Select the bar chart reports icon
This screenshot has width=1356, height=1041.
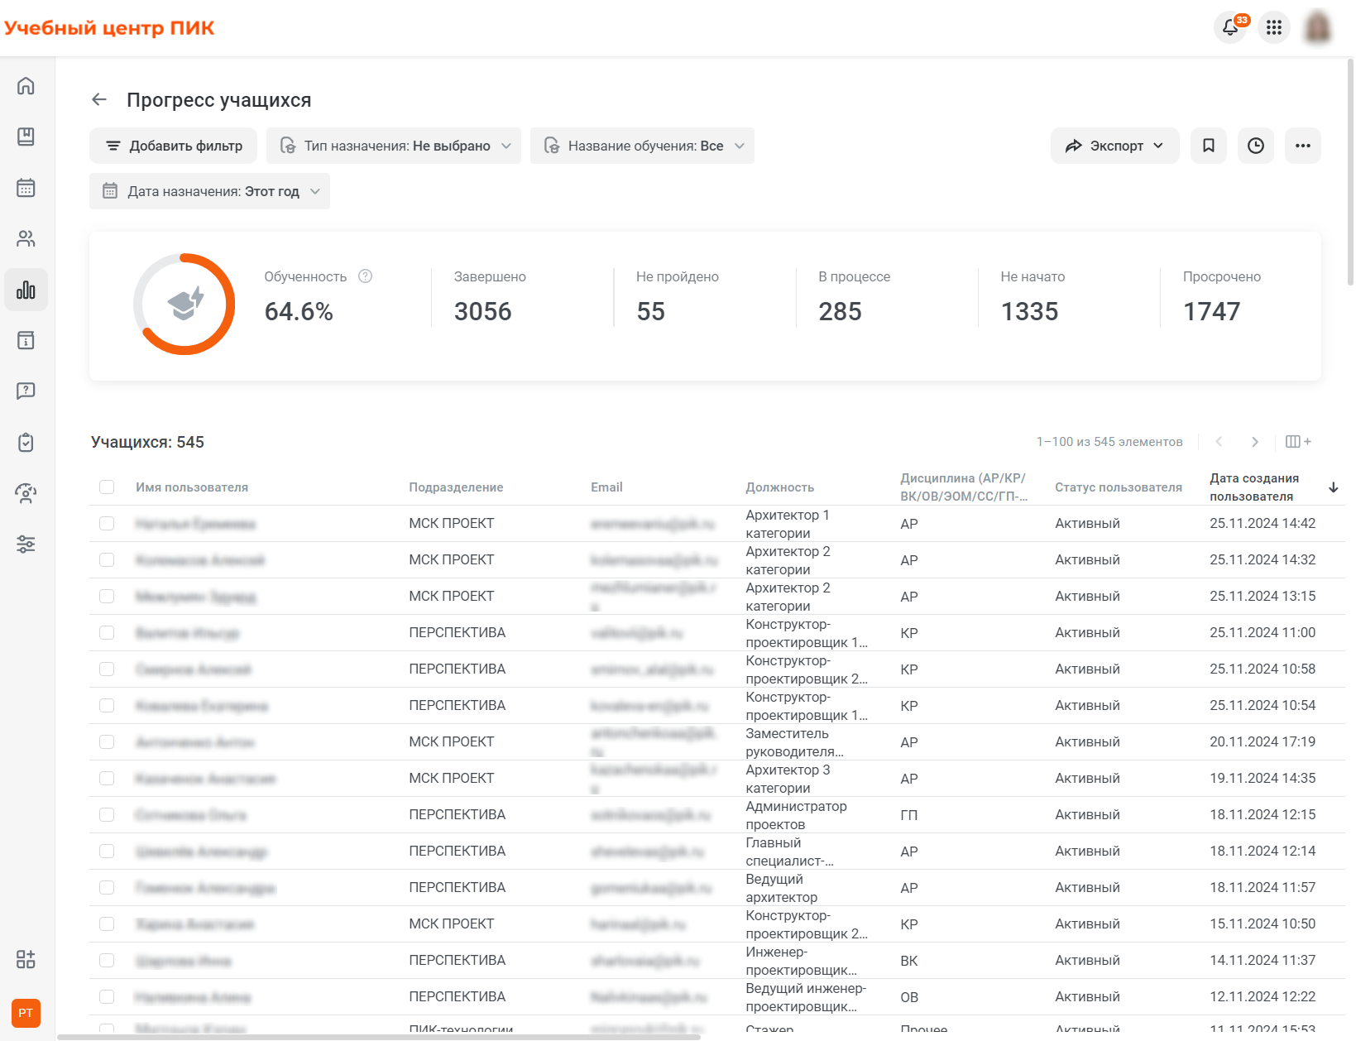click(x=26, y=290)
